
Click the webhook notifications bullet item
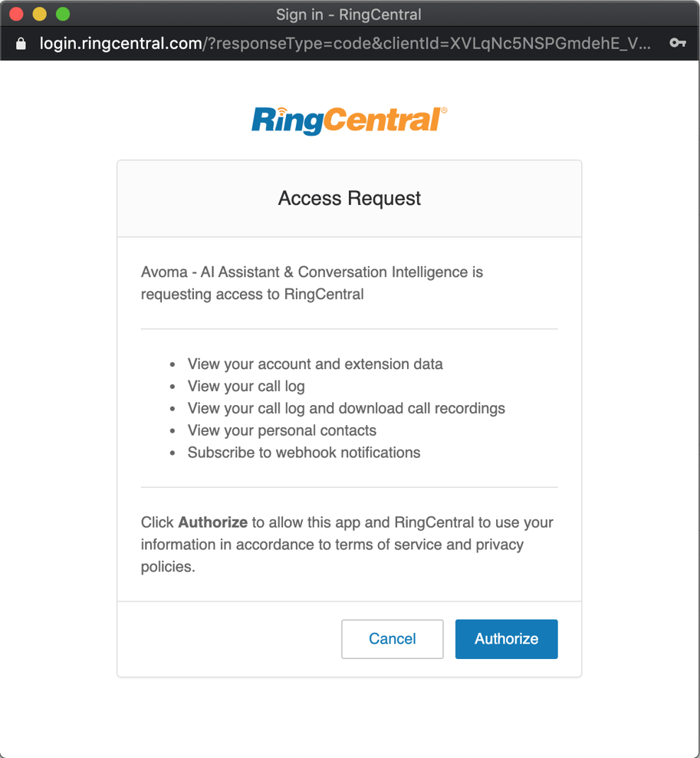coord(304,453)
